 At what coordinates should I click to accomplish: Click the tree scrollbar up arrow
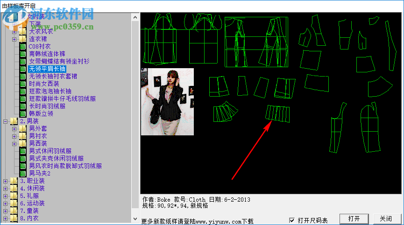135,18
